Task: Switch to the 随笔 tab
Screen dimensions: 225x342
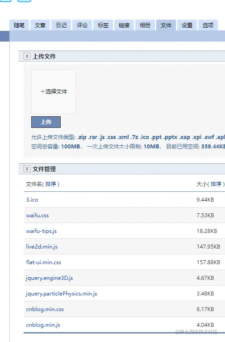Action: click(19, 25)
